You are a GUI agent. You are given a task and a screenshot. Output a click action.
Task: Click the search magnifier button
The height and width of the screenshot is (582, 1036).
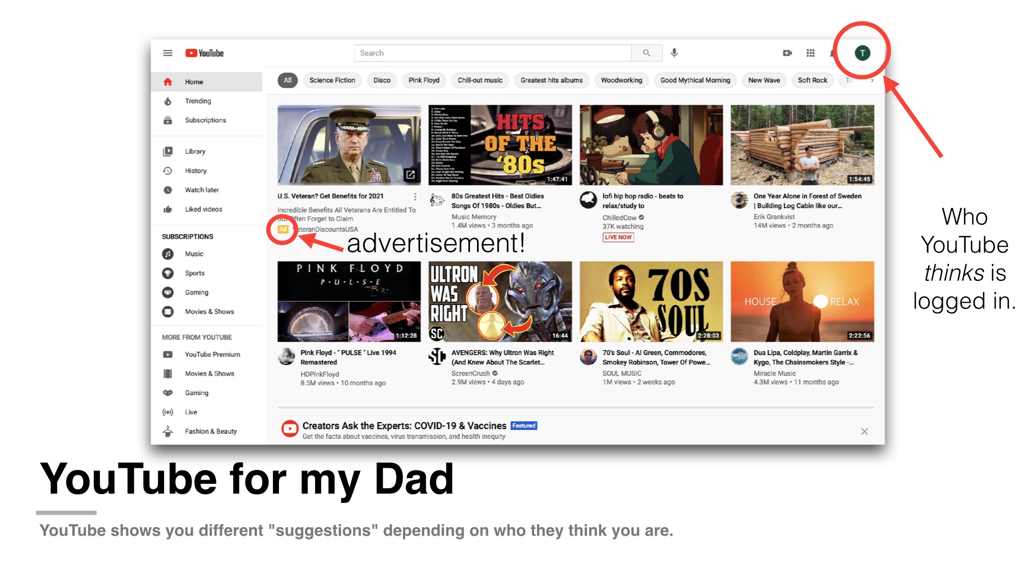(646, 53)
